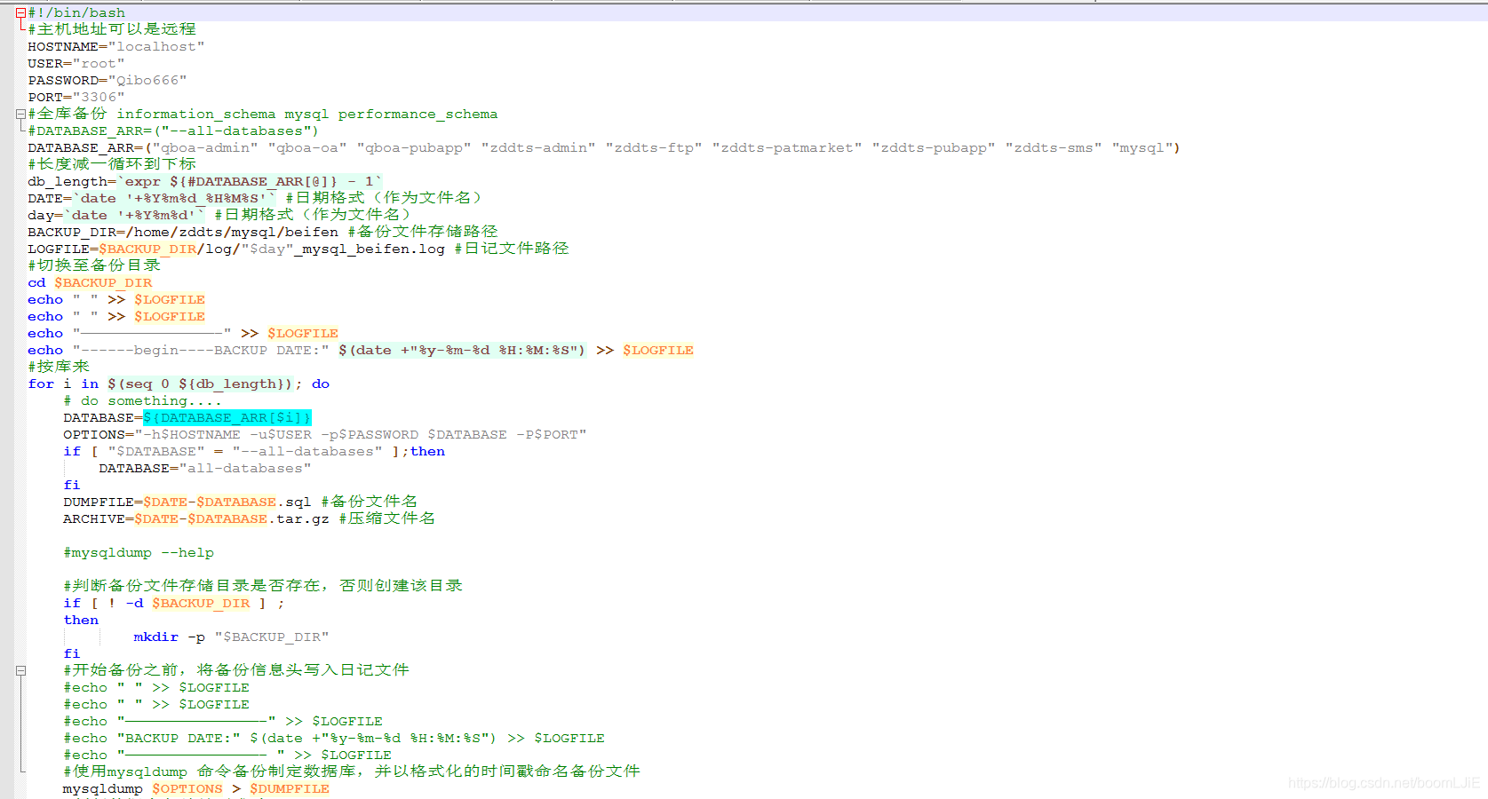Image resolution: width=1488 pixels, height=799 pixels.
Task: Click the fi keyword closing the if block
Action: click(x=72, y=485)
